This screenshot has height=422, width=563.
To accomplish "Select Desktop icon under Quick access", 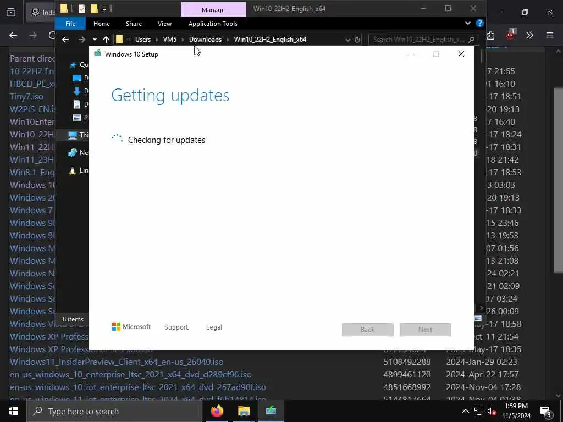I will pos(77,78).
